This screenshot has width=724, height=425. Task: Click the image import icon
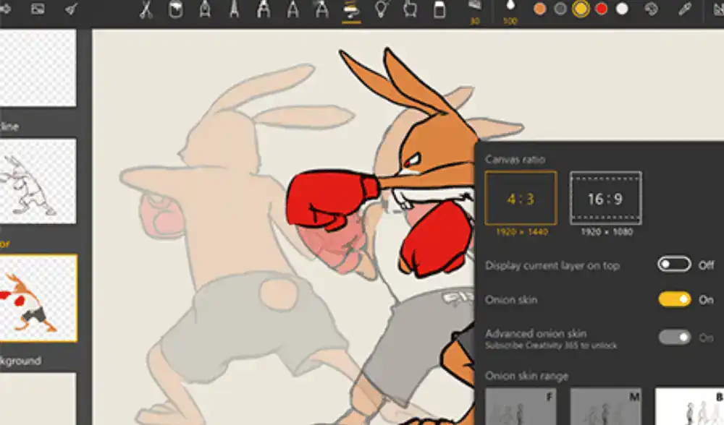point(38,9)
